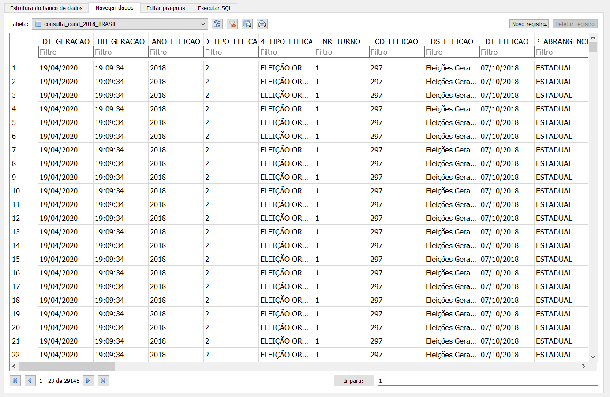Open the Tabela dropdown consulta_cand_2018_BRASIL

(120, 24)
